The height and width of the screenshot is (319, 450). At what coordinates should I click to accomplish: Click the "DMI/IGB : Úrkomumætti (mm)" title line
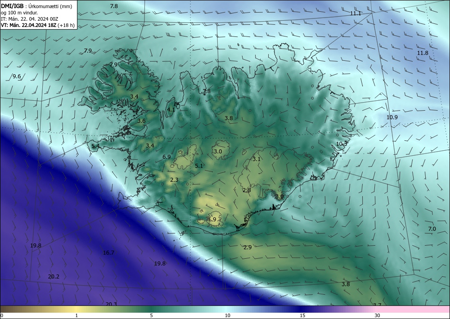pos(37,6)
